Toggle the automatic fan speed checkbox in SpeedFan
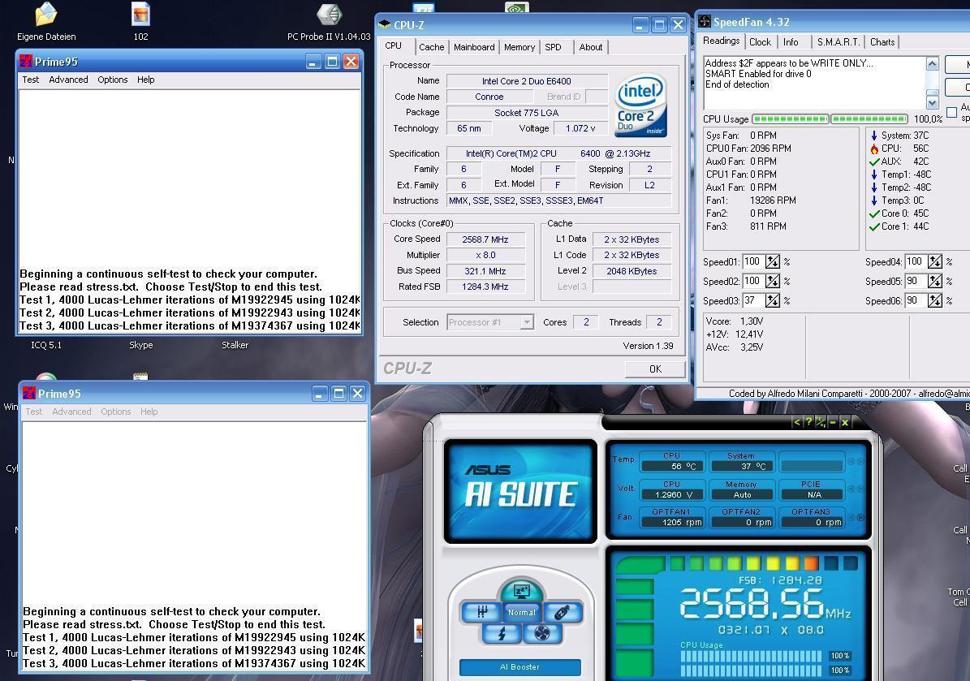970x681 pixels. [x=952, y=112]
